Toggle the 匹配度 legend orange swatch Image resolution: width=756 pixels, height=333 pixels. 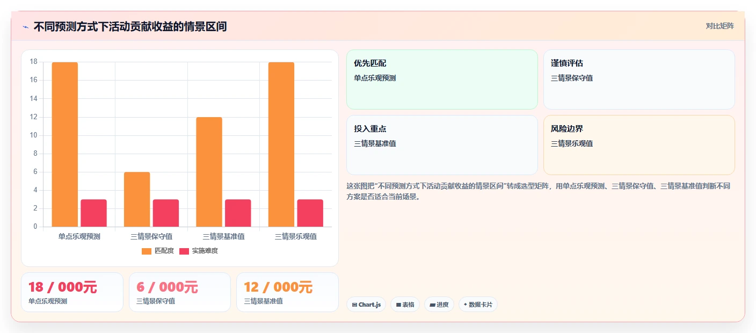[x=147, y=251]
